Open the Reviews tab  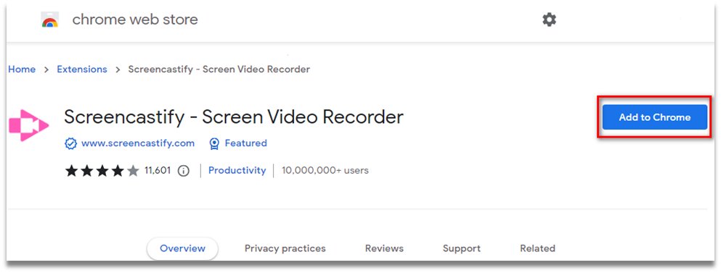point(384,248)
